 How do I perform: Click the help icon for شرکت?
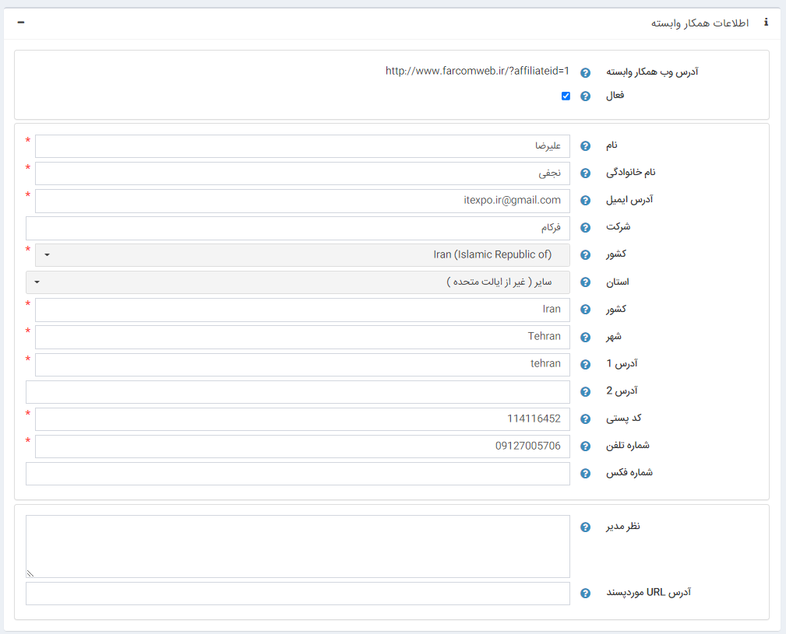tap(586, 228)
